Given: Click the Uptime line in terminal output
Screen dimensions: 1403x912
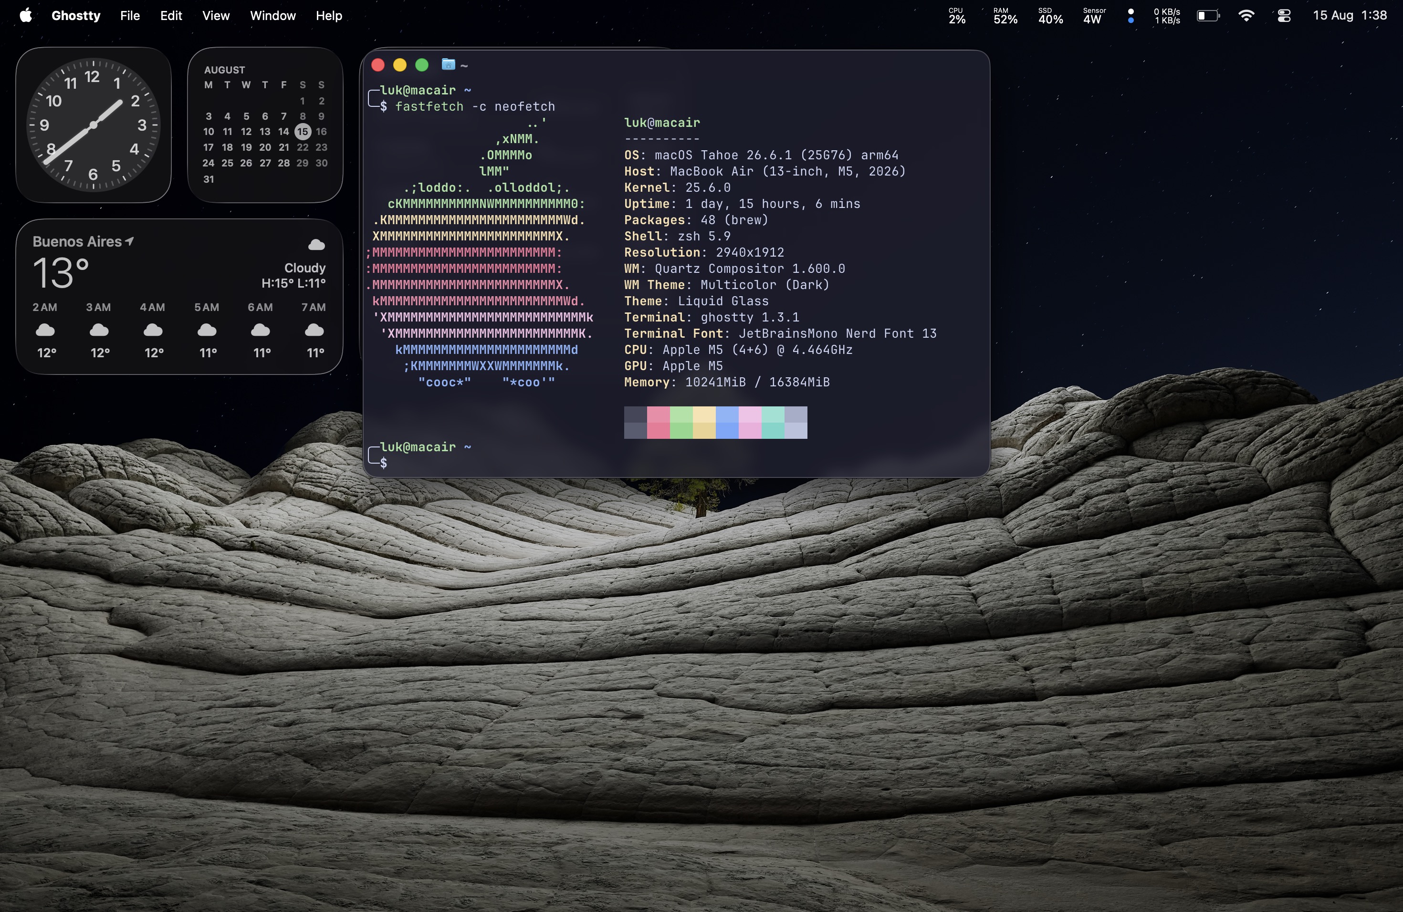Looking at the screenshot, I should pos(742,204).
